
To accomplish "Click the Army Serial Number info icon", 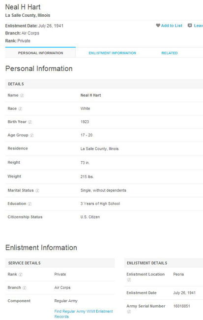I will tap(129, 312).
